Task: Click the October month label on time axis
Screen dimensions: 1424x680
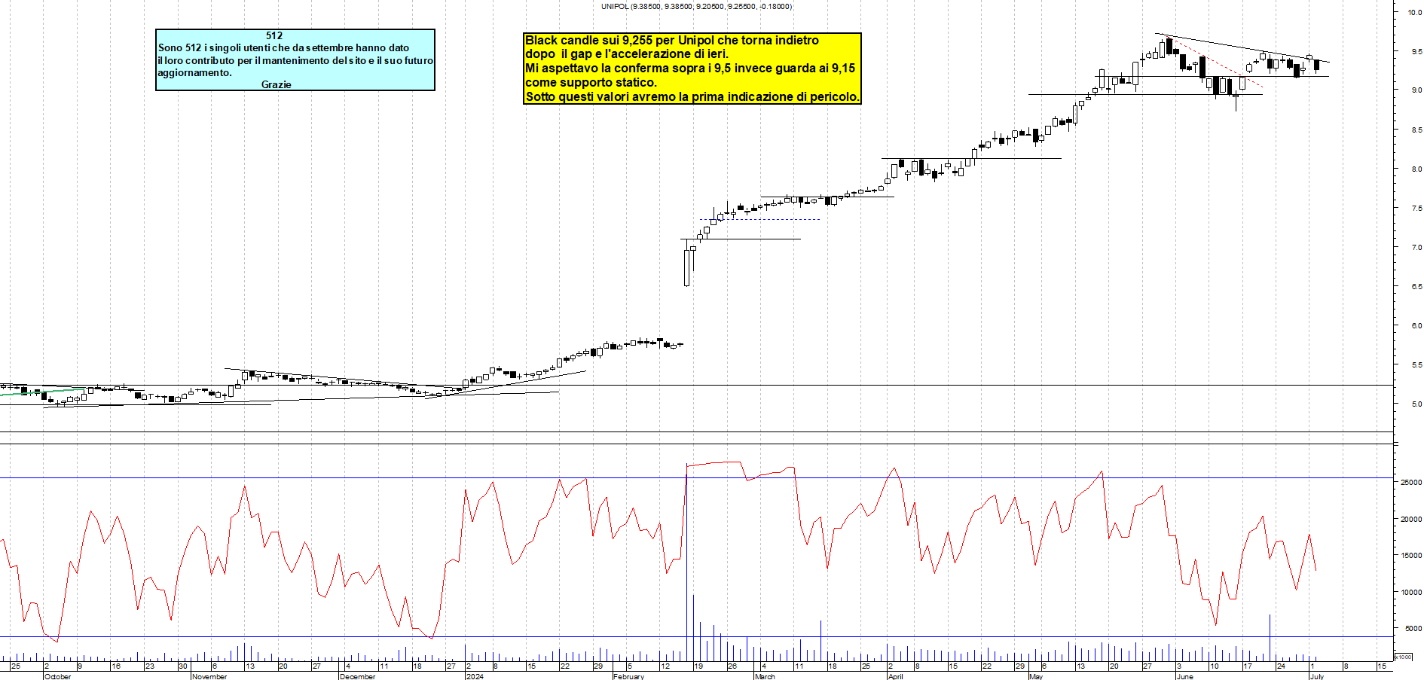Action: coord(58,676)
